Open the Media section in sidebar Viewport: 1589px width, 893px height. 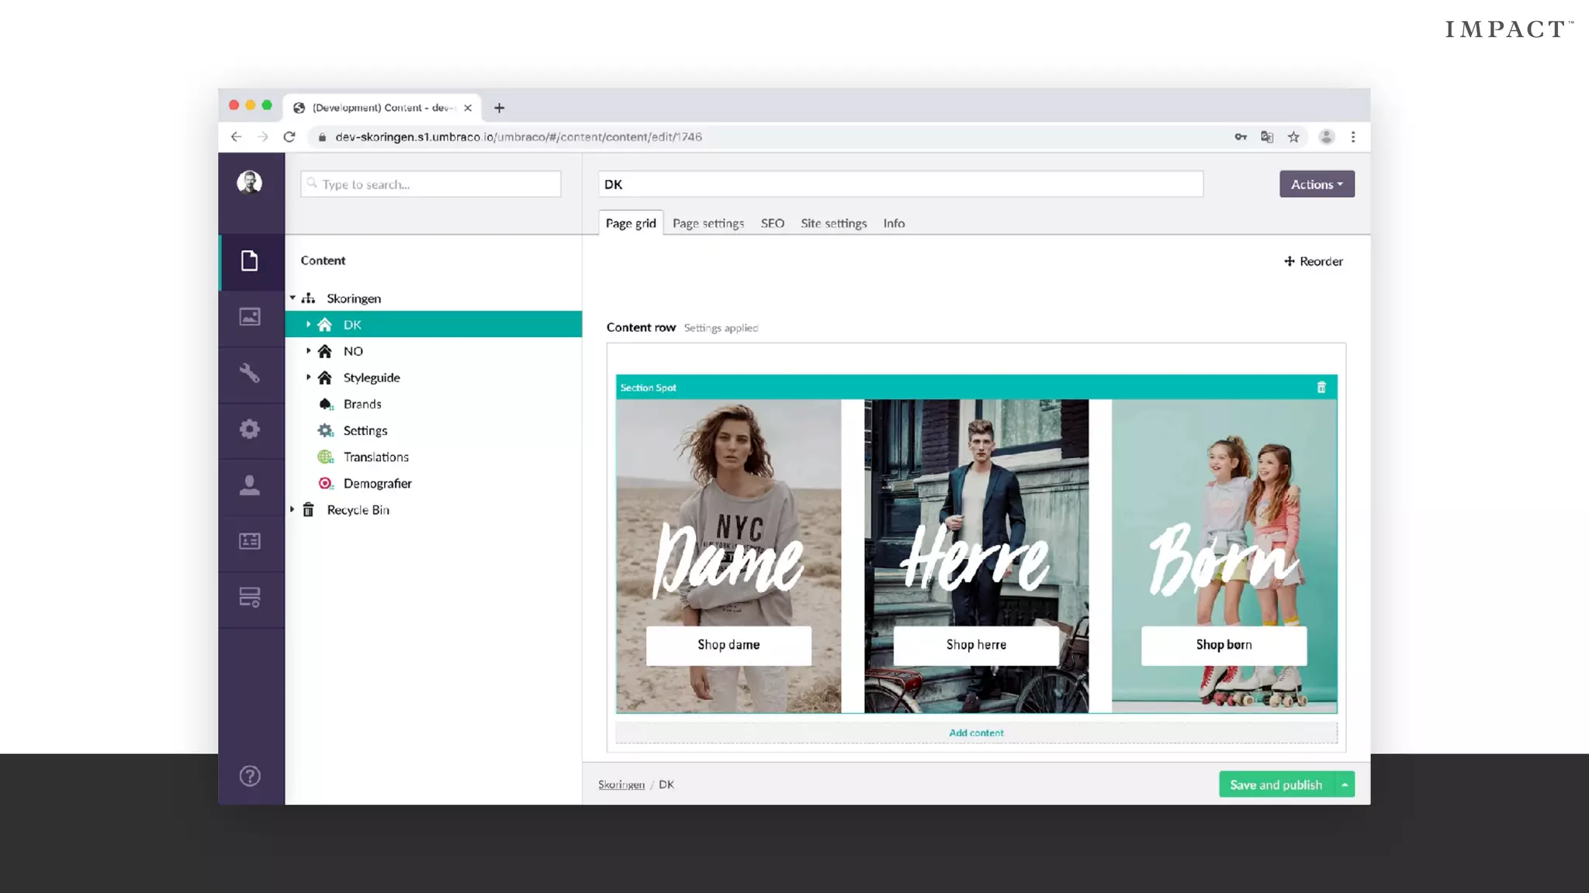(x=249, y=317)
